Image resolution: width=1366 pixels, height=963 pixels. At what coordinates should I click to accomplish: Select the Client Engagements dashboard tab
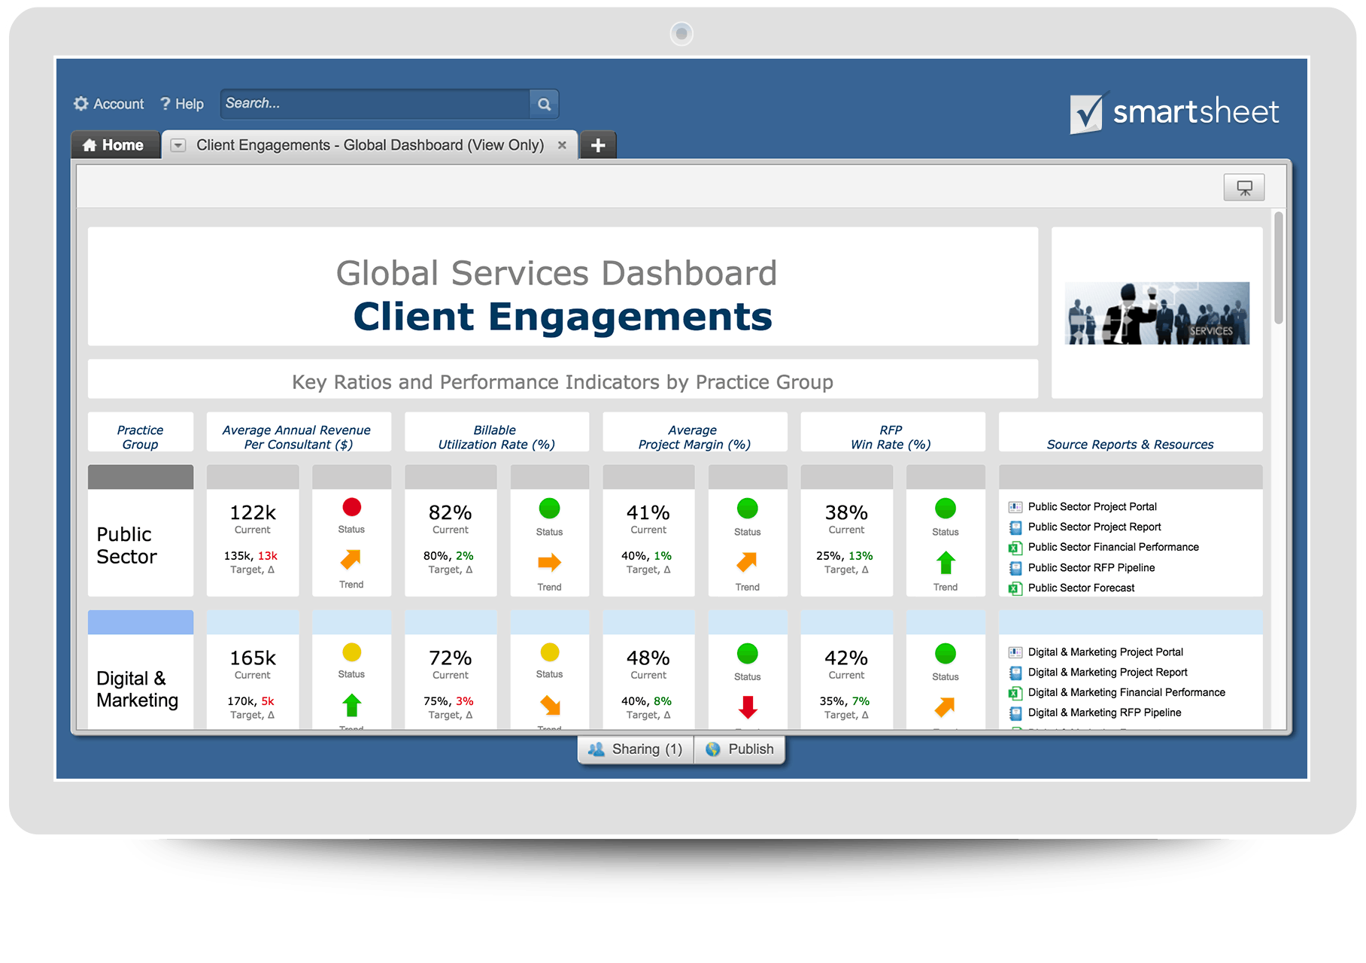tap(369, 144)
